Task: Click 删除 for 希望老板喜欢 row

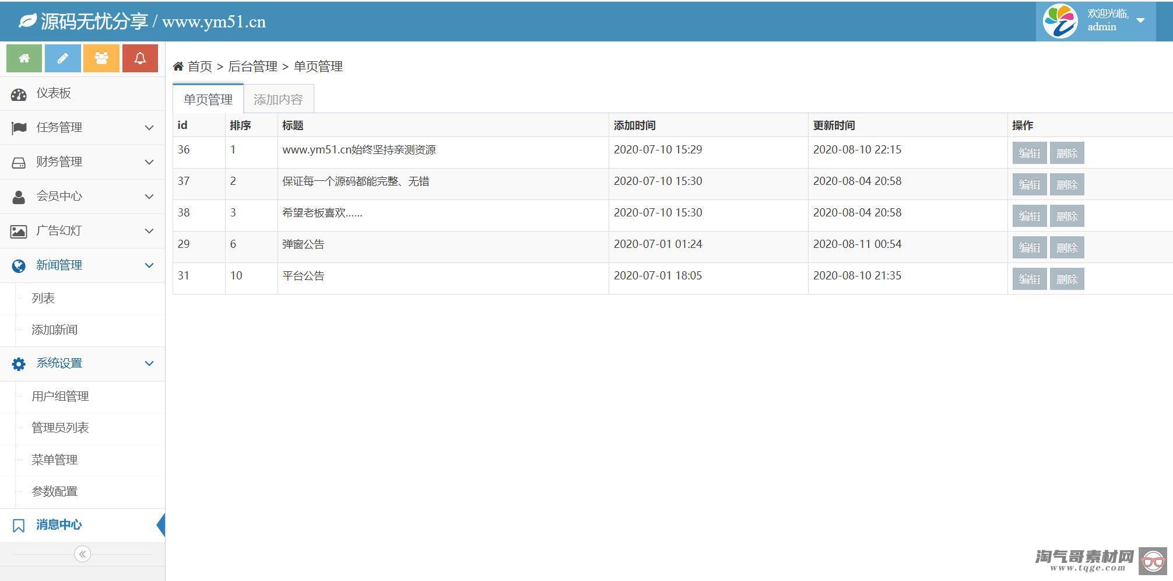Action: [1067, 216]
